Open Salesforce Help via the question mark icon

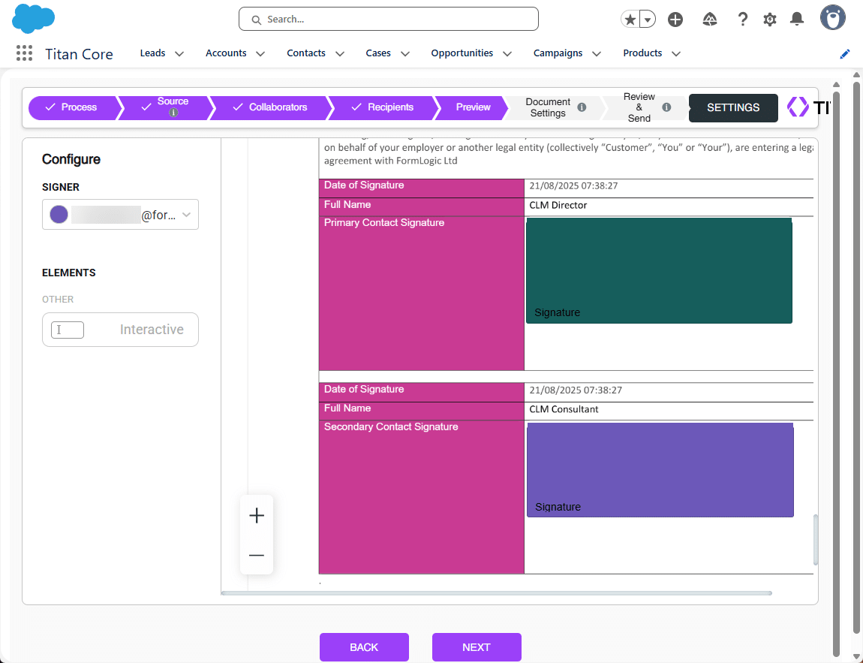(x=742, y=19)
